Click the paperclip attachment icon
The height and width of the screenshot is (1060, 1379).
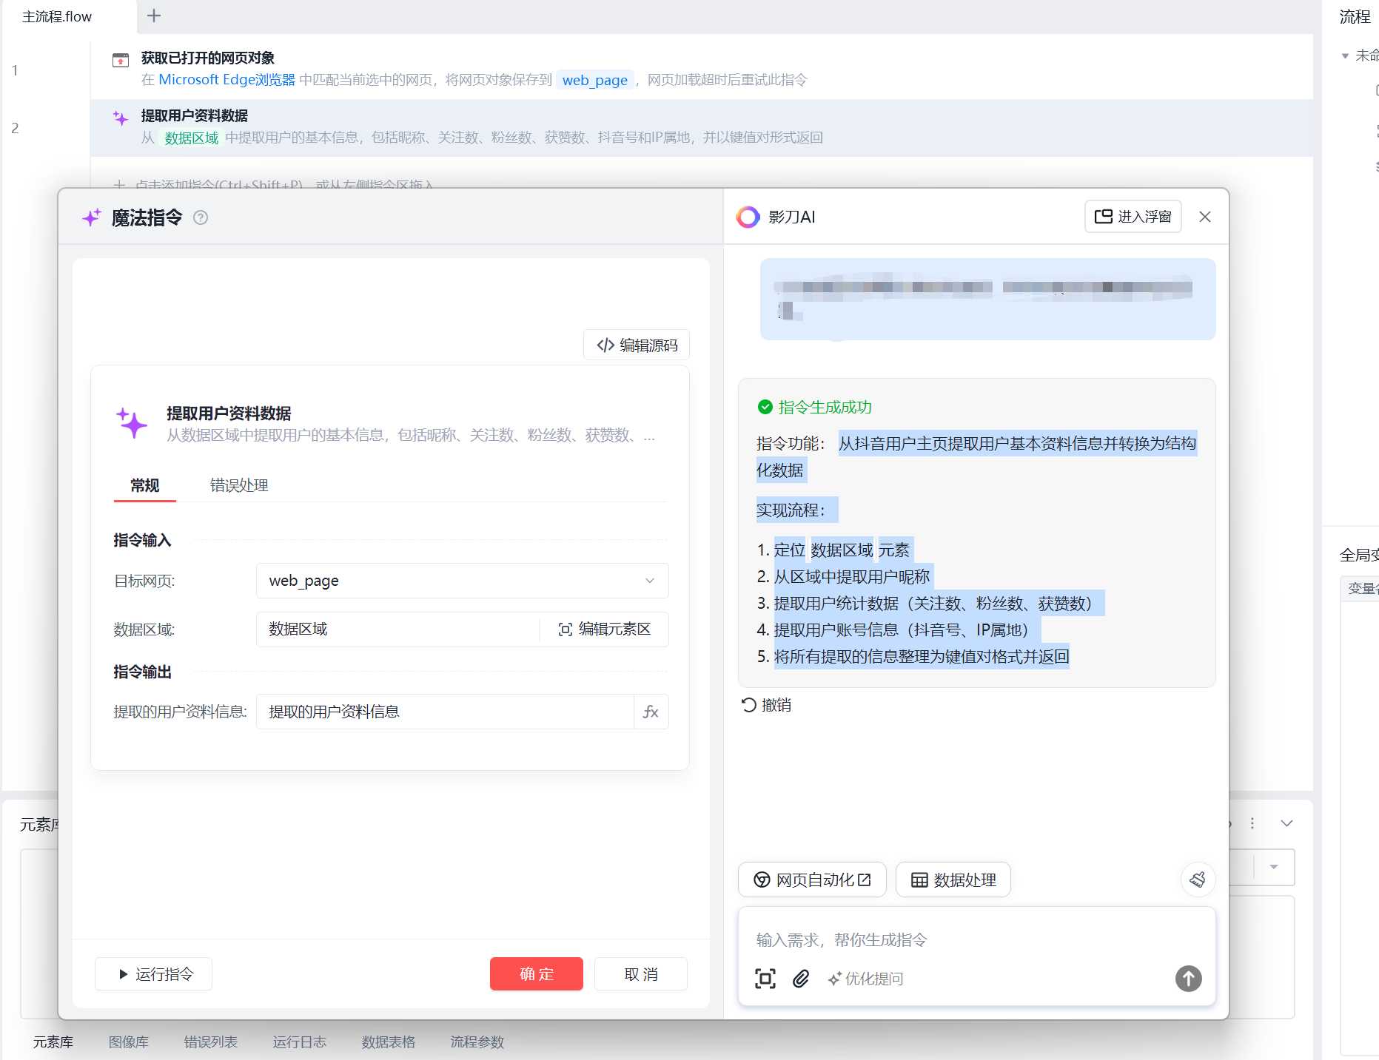801,979
